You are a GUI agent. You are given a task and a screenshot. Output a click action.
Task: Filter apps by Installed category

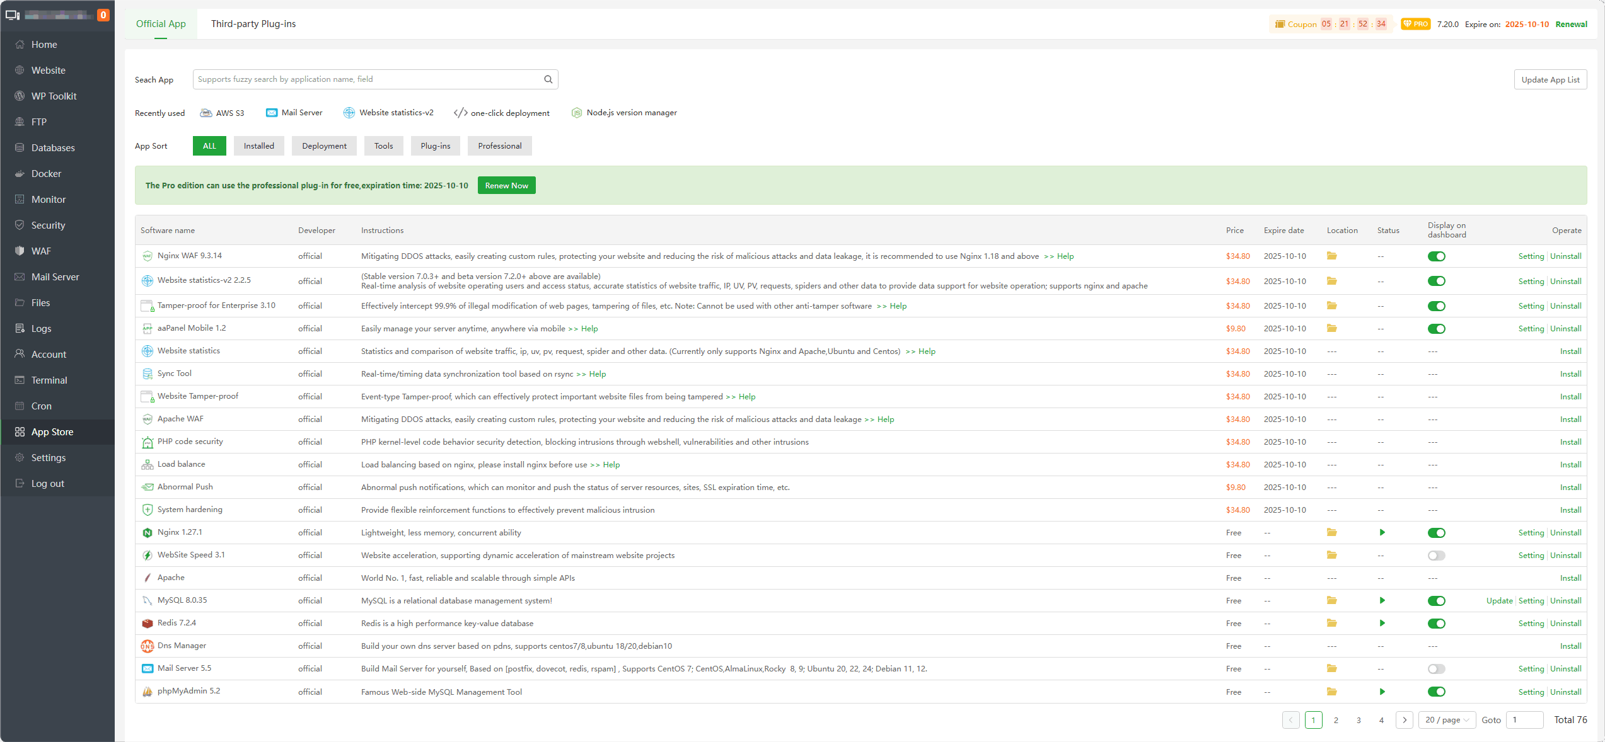tap(258, 146)
